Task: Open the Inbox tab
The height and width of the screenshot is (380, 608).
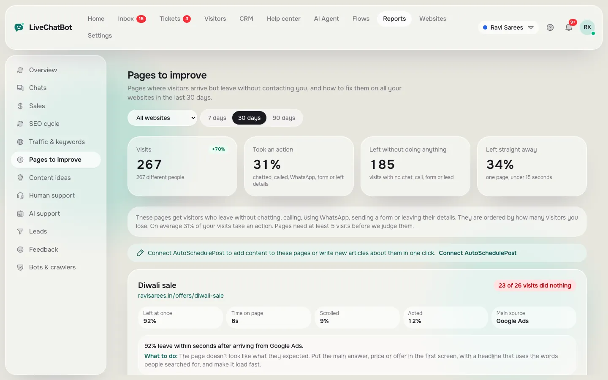Action: click(x=132, y=19)
